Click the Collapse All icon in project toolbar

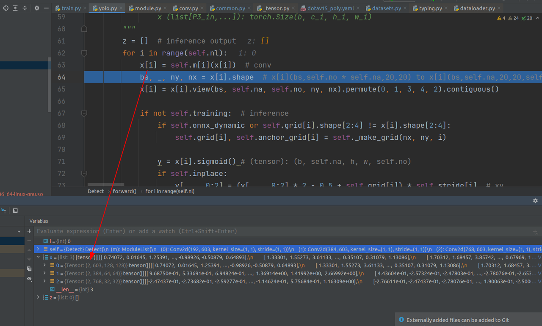[x=25, y=8]
